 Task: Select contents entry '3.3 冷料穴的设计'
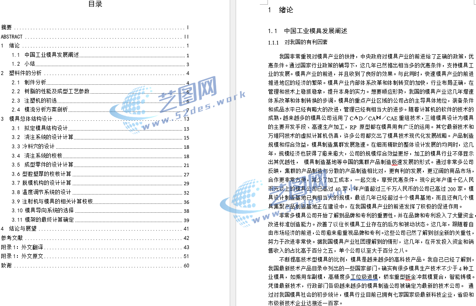pyautogui.click(x=101, y=147)
